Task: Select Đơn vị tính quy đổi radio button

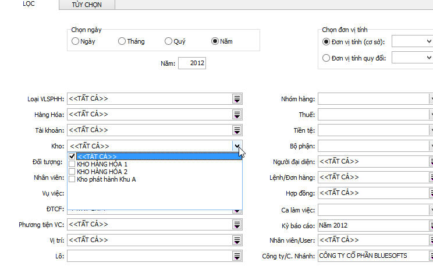Action: [x=326, y=58]
